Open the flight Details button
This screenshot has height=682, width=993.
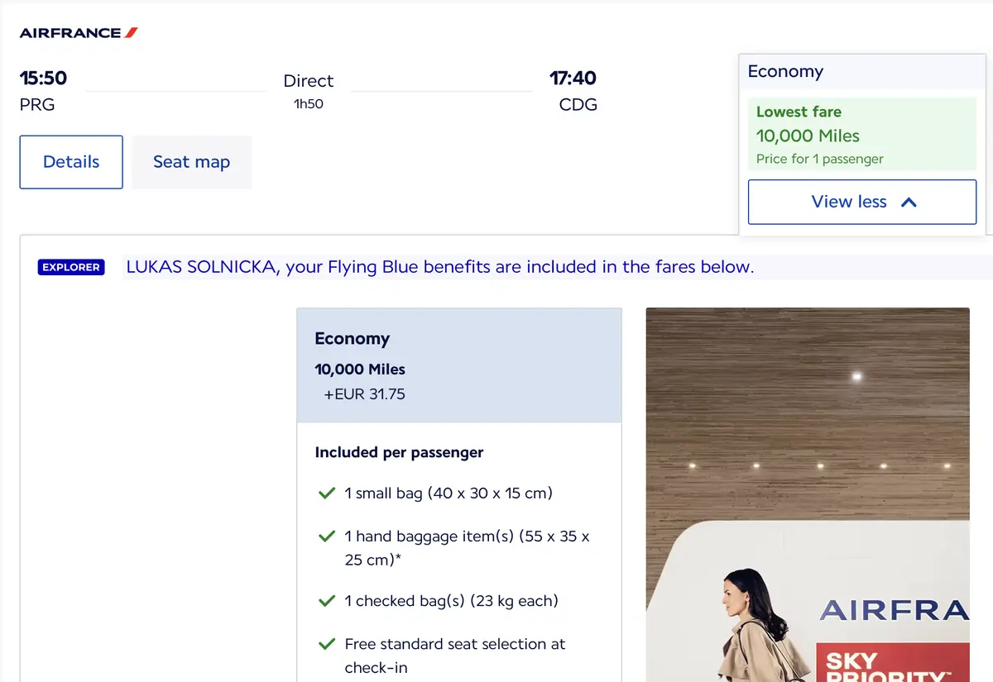pos(71,162)
